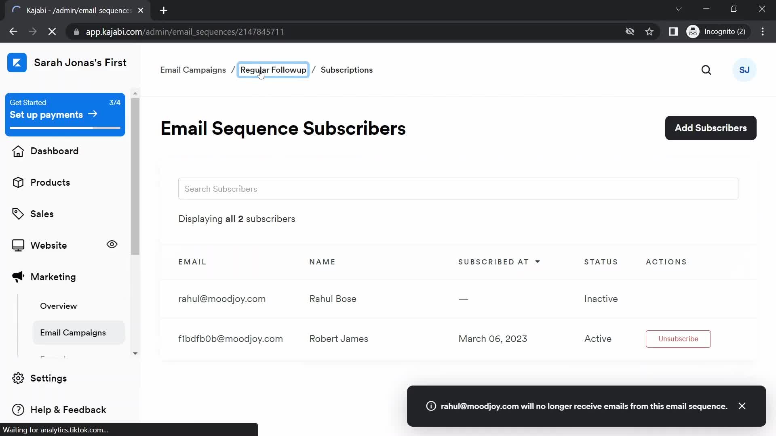Click the Dashboard icon in sidebar

[18, 151]
